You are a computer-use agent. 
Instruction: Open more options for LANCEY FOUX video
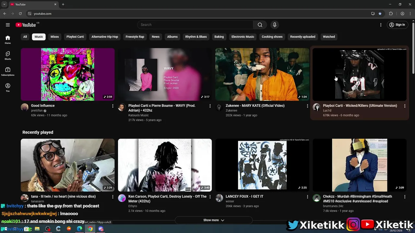pyautogui.click(x=307, y=197)
